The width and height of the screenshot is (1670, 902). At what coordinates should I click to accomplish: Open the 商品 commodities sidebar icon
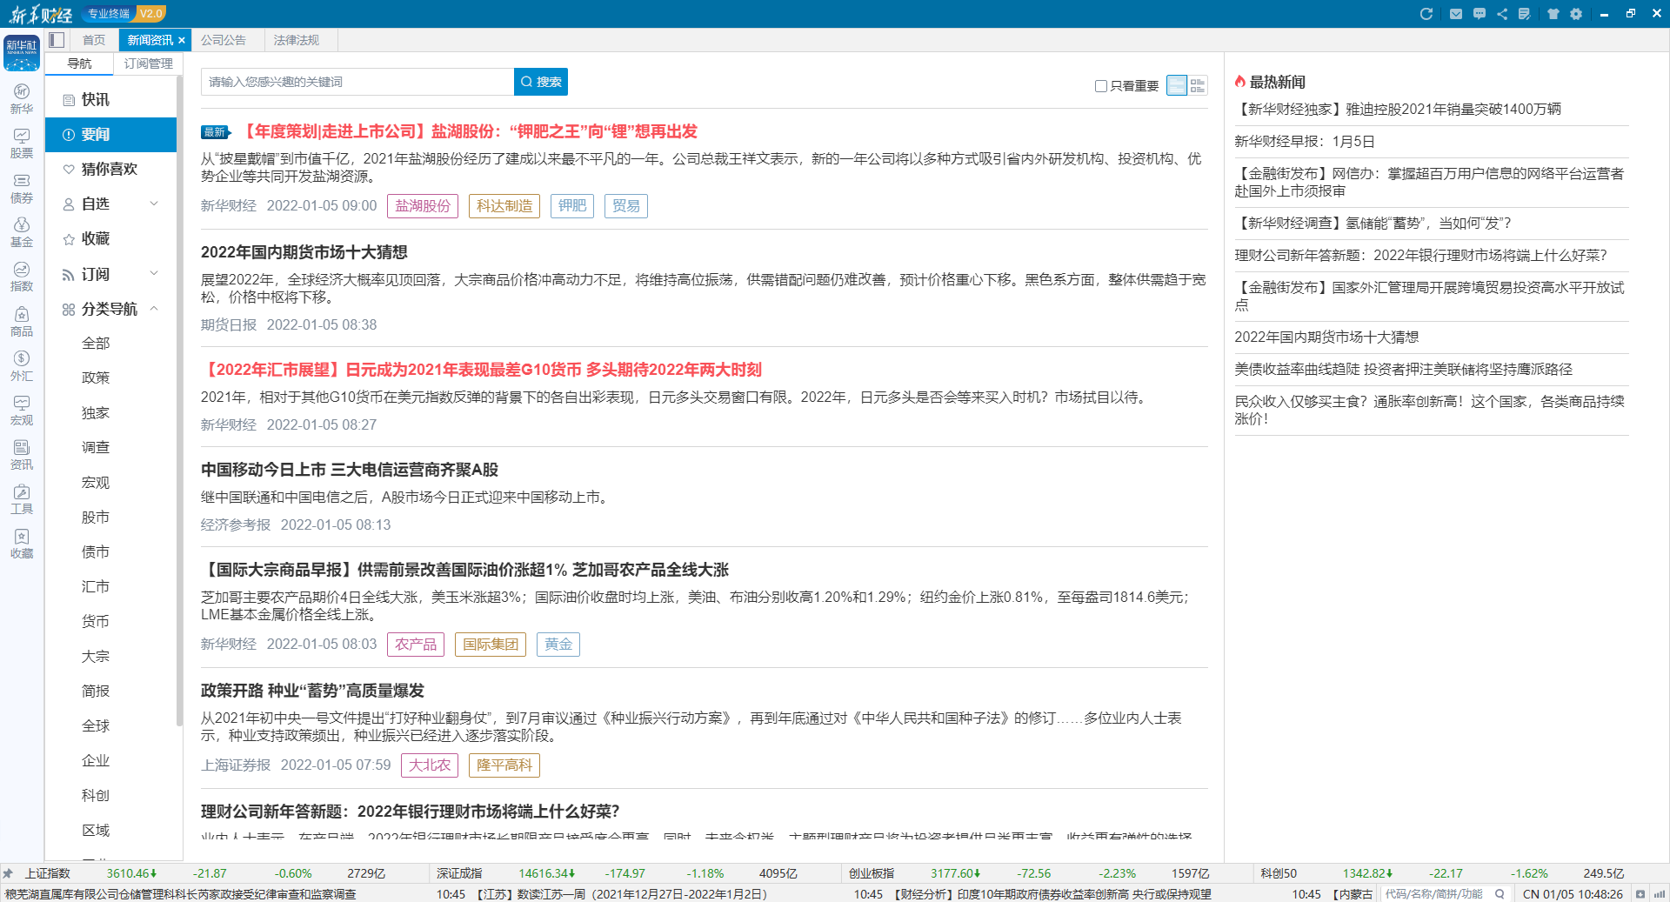pos(22,321)
